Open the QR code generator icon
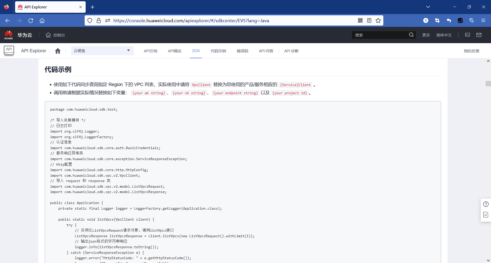Image resolution: width=491 pixels, height=263 pixels. (x=360, y=21)
